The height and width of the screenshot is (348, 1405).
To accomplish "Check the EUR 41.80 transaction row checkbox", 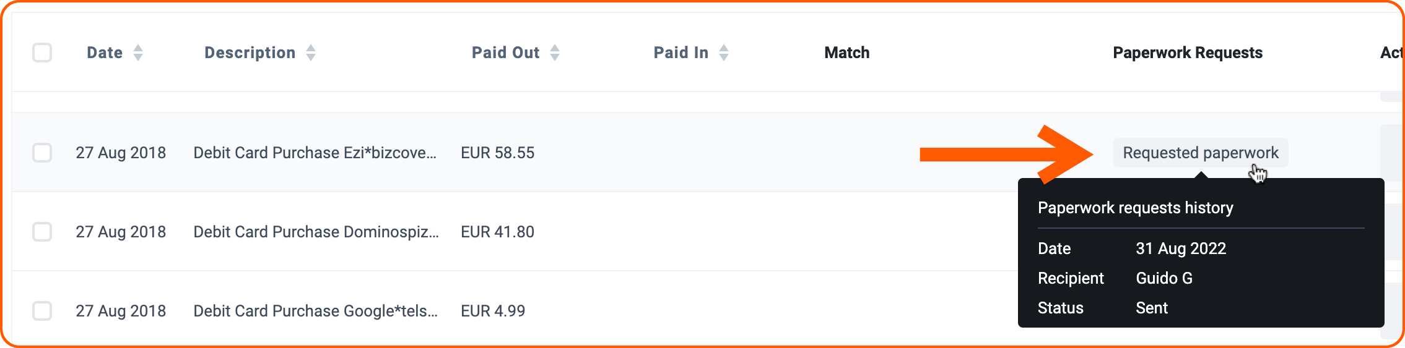I will point(42,232).
